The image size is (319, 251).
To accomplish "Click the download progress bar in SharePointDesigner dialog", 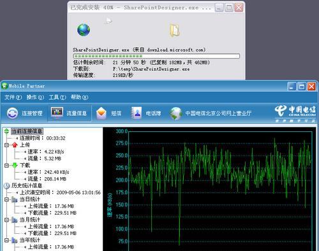I will (156, 56).
